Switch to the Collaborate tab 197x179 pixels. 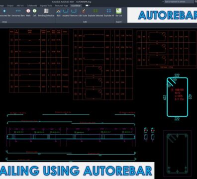[32, 5]
